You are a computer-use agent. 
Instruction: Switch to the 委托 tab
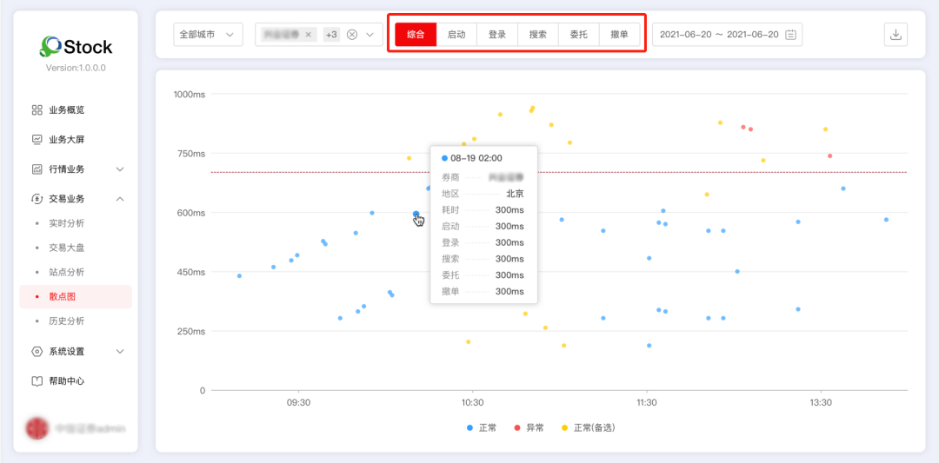(x=578, y=35)
